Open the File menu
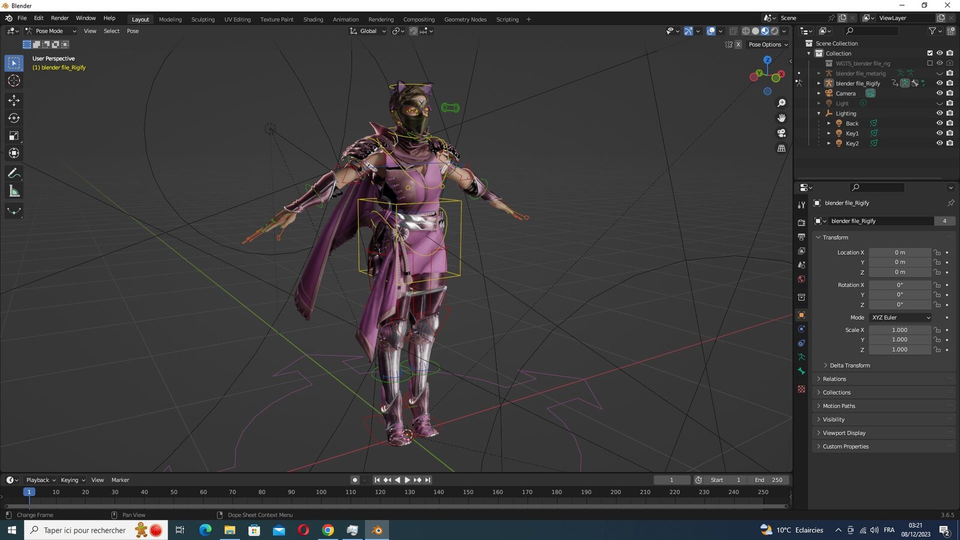960x540 pixels. 22,18
